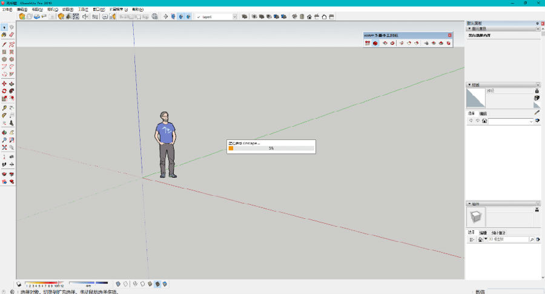Select the arrow Select tool
The width and height of the screenshot is (545, 294).
pos(4,27)
